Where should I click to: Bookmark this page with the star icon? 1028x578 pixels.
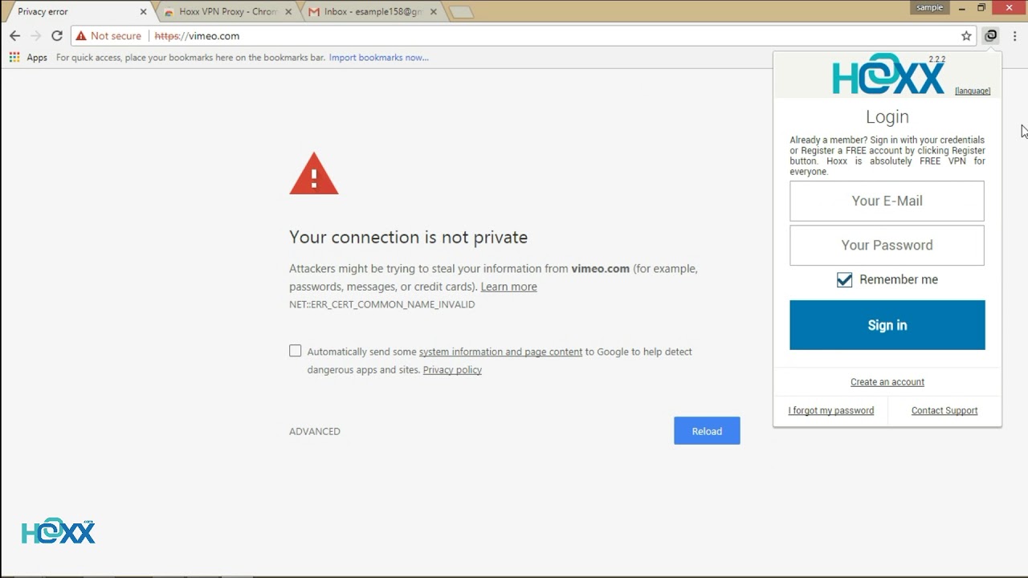[x=966, y=36]
